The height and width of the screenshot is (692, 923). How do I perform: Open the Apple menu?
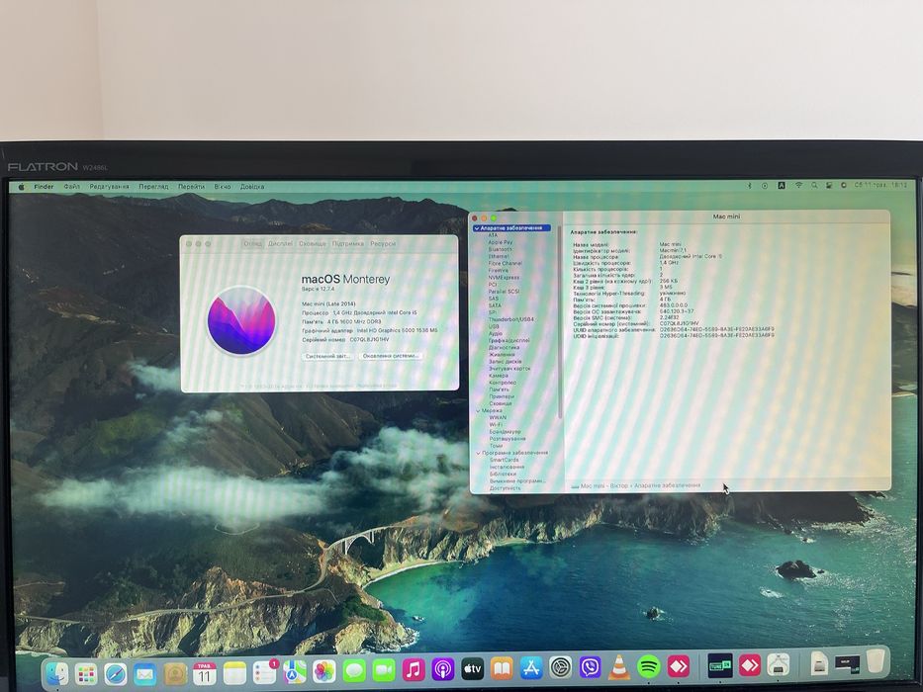pos(22,187)
